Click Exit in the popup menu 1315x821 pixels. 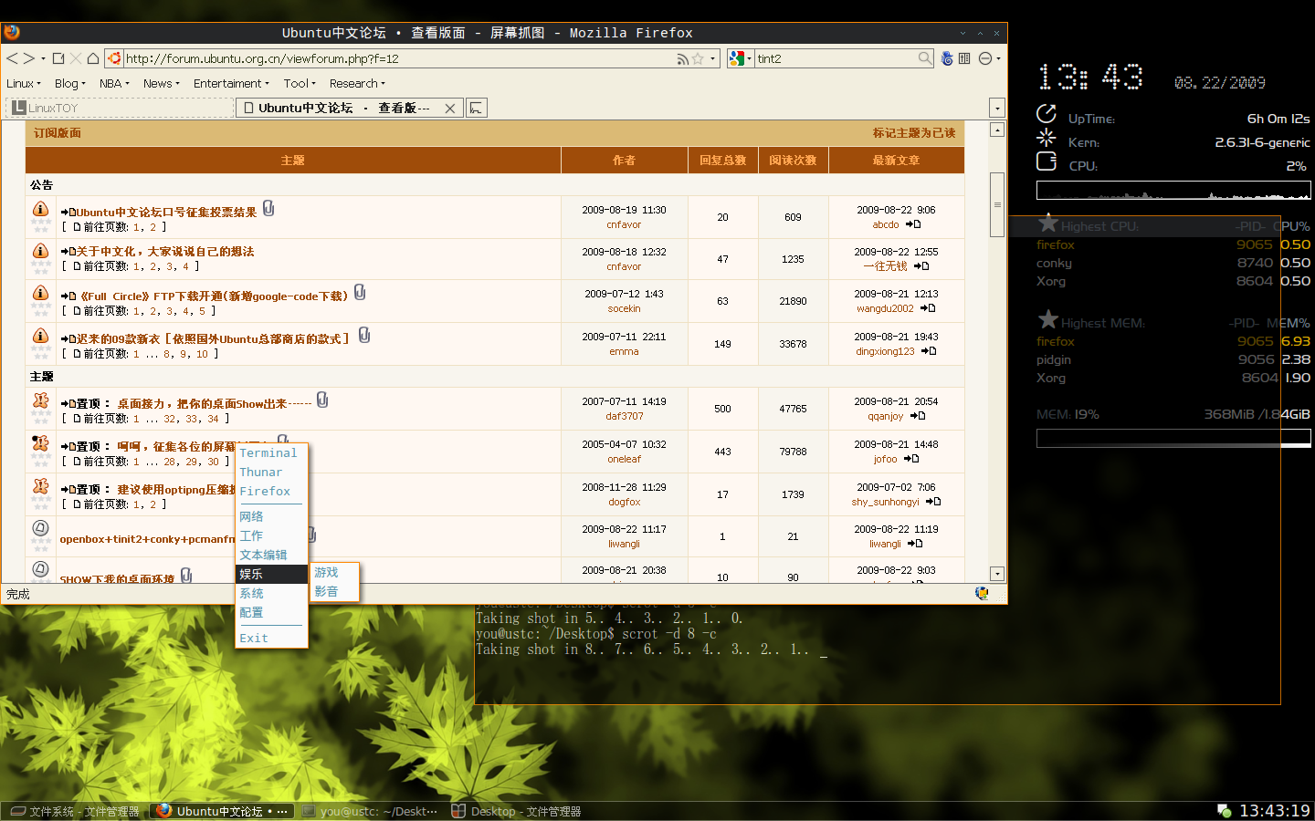[271, 638]
